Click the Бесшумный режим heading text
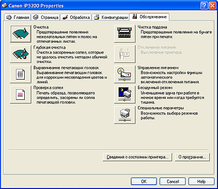The height and width of the screenshot is (189, 218). tap(155, 88)
